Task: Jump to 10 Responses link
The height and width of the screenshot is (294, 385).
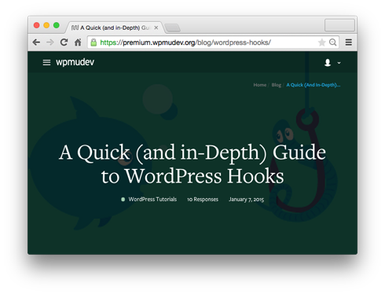Action: (x=203, y=200)
